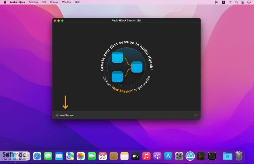Click the Wi-Fi status icon

pyautogui.click(x=230, y=2)
